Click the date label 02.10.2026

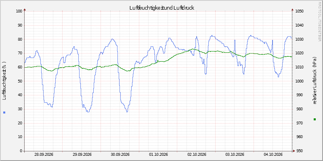click(197, 155)
